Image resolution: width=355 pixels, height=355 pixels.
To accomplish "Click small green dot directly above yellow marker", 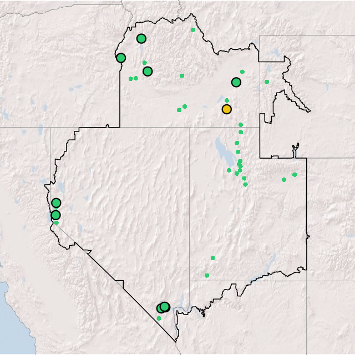I will (227, 100).
